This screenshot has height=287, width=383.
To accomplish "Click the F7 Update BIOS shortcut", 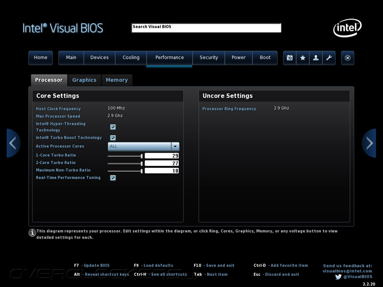I will point(92,265).
